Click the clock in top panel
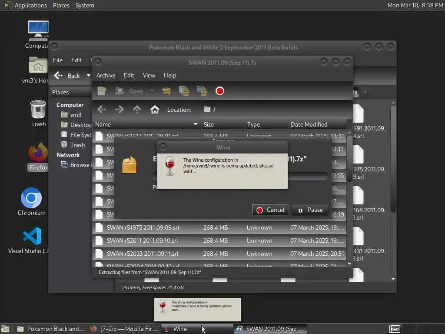445x334 pixels. click(x=415, y=5)
